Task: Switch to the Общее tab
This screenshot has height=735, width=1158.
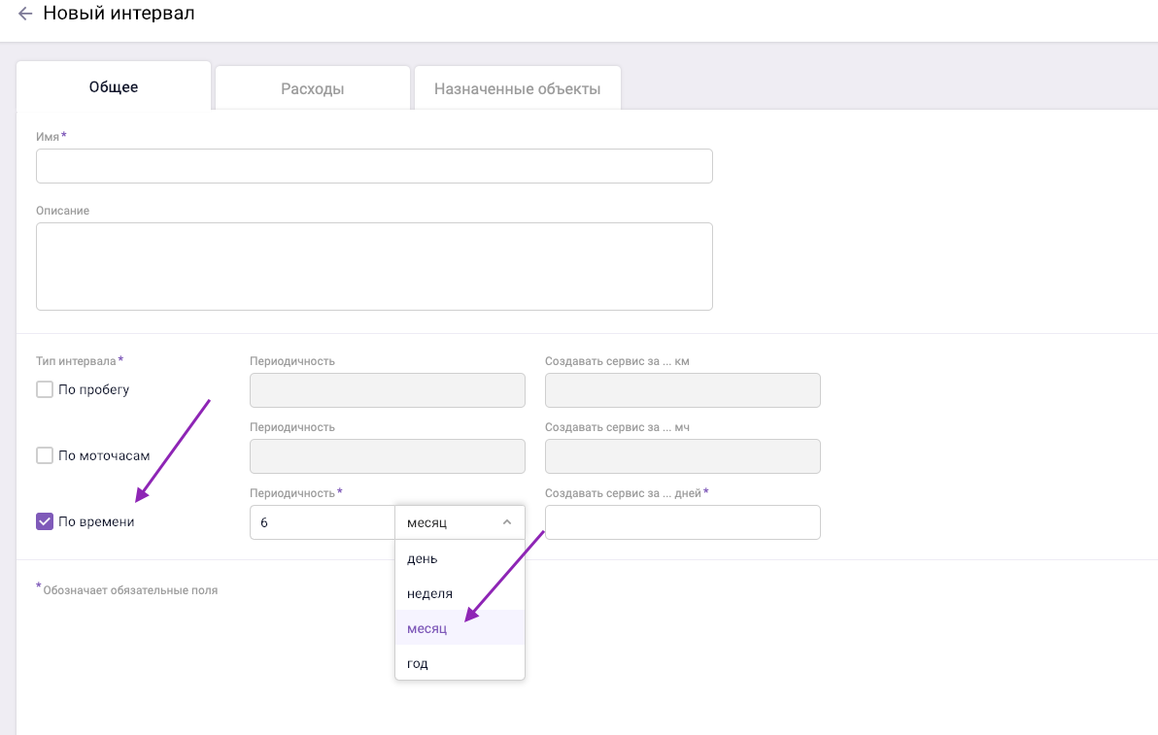Action: (x=114, y=87)
